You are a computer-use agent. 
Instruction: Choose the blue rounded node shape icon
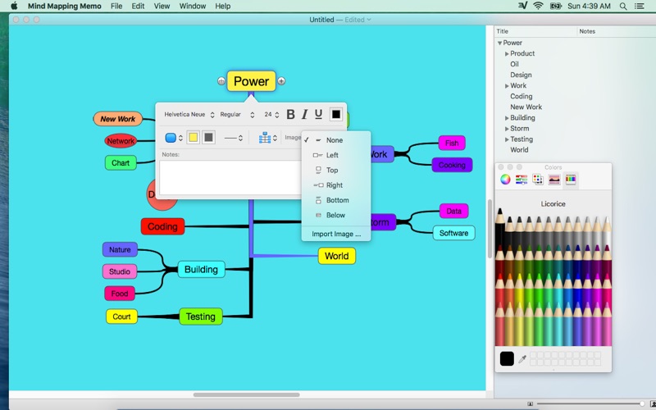click(171, 138)
